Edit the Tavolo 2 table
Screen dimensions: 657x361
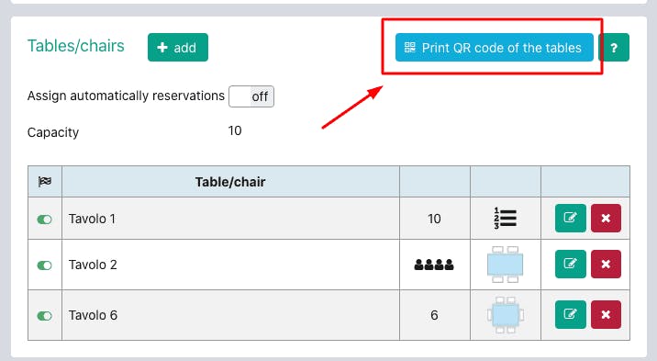(570, 265)
